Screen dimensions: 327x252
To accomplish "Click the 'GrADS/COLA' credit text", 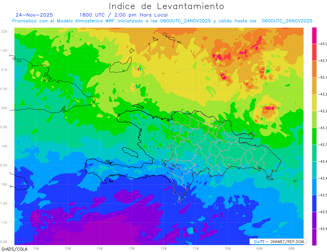I will point(14,249).
